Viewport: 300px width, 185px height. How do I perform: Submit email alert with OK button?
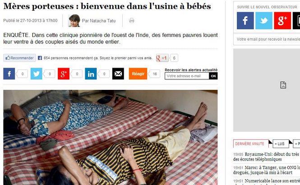(x=213, y=76)
